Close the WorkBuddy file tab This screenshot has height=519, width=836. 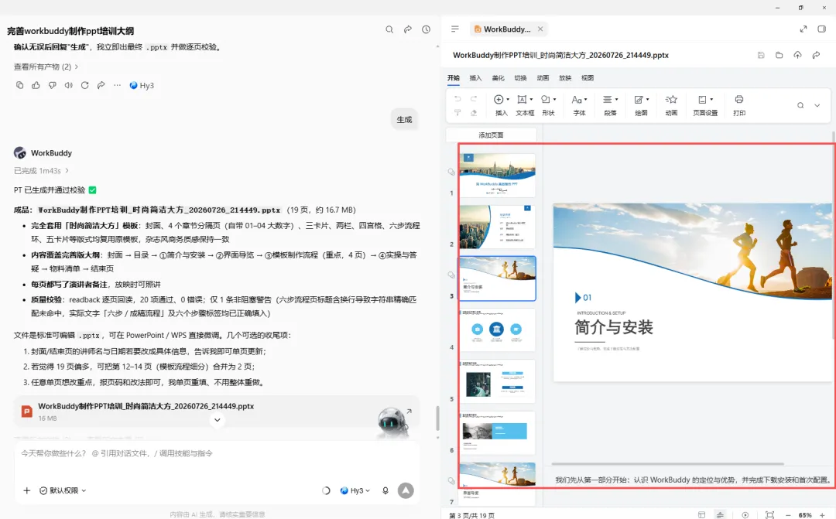(x=540, y=29)
